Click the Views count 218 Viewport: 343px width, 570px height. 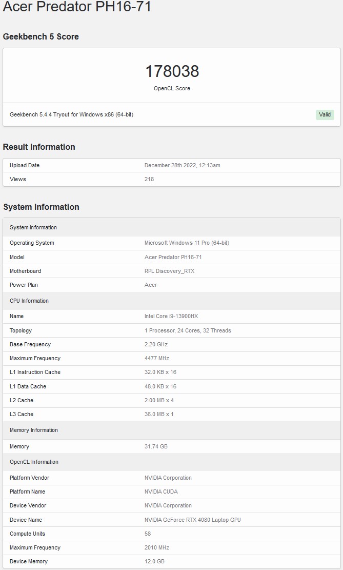pos(149,179)
